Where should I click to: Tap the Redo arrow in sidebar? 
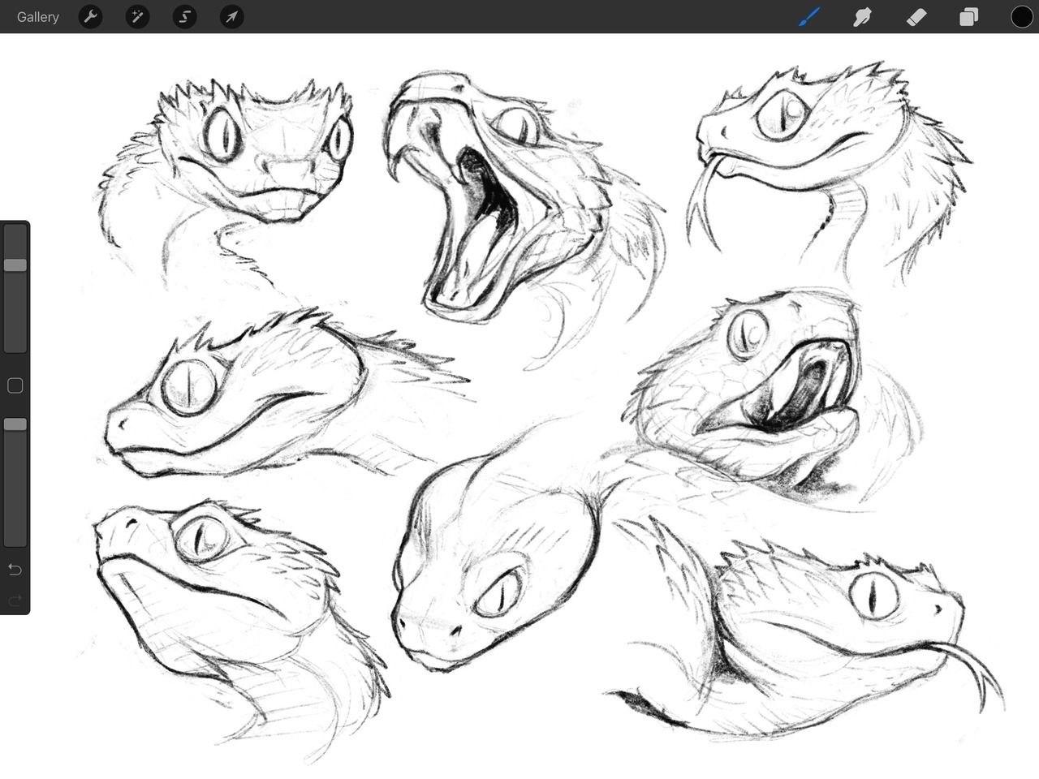pyautogui.click(x=15, y=600)
